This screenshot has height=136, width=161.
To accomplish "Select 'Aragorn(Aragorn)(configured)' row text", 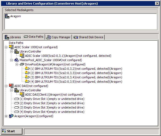I will tap(34, 116).
